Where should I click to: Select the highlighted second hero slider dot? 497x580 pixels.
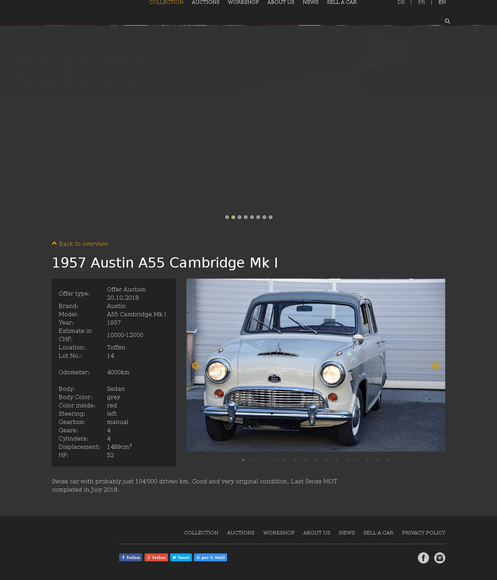point(233,217)
